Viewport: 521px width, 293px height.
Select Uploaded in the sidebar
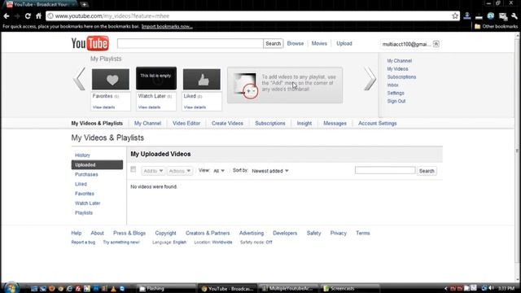[x=97, y=164]
